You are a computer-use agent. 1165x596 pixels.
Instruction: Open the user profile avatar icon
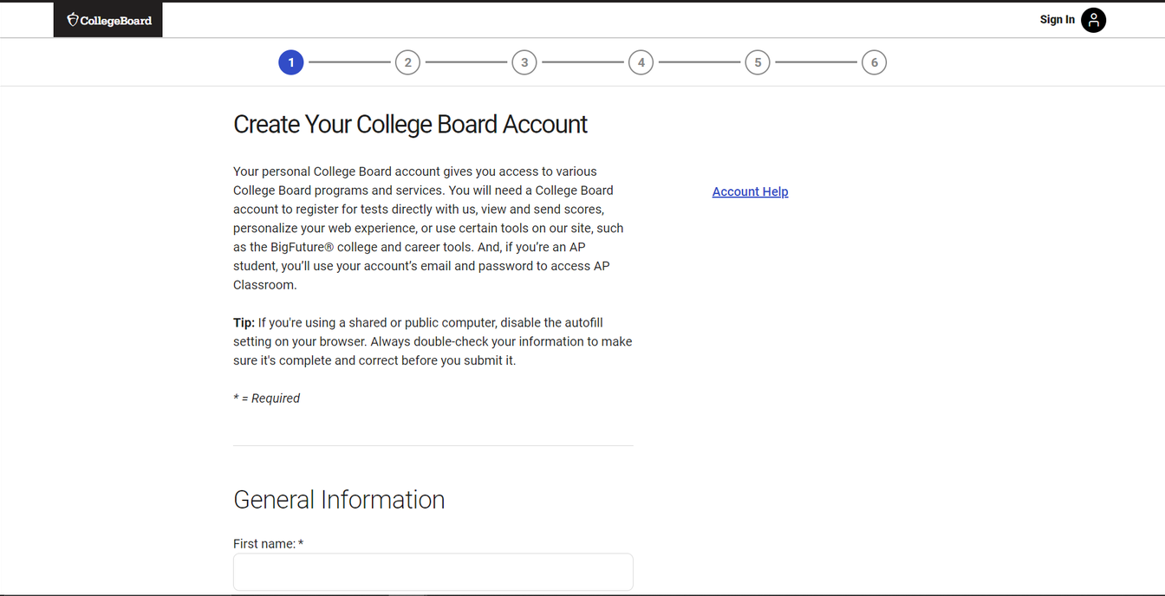1093,20
